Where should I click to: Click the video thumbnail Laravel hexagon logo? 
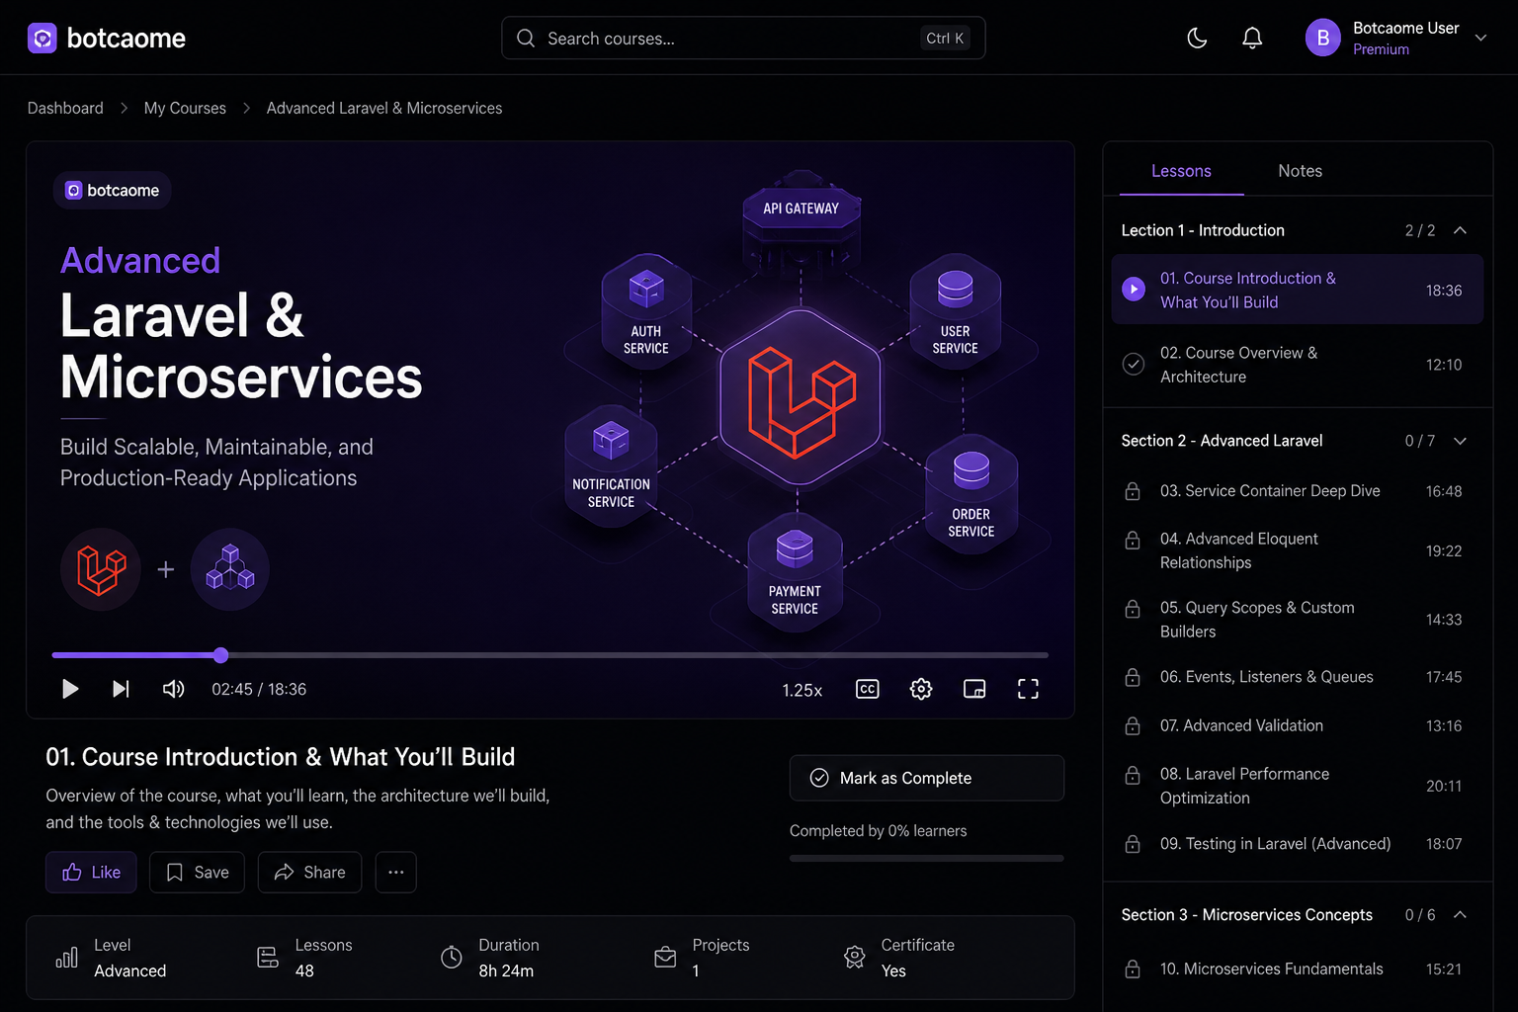801,398
